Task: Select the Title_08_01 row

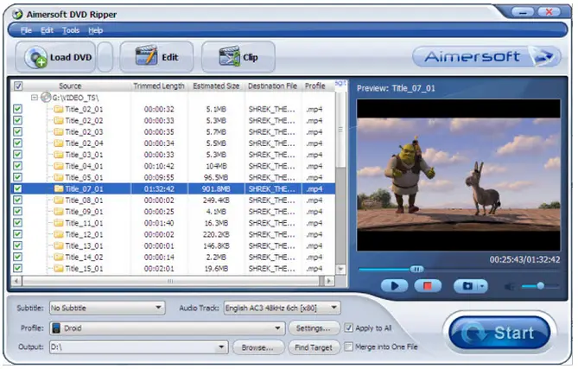Action: point(174,200)
